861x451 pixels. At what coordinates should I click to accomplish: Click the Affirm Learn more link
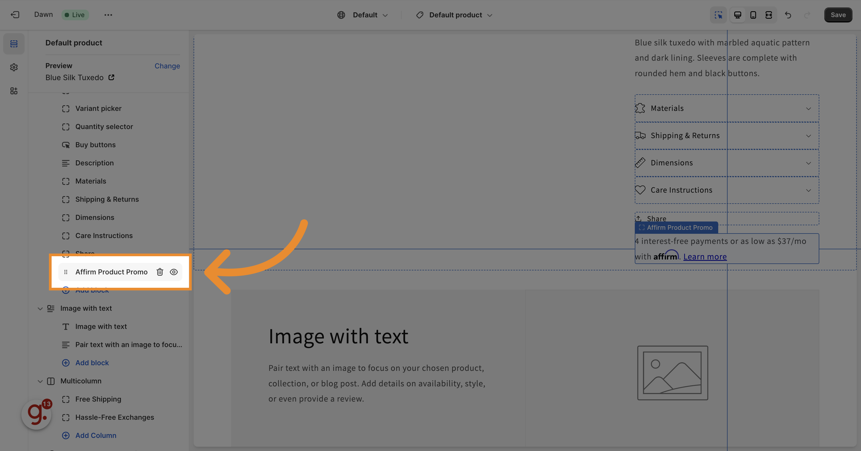(x=705, y=256)
